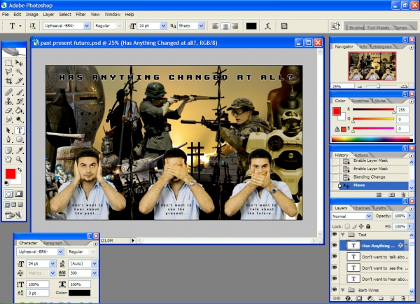Image resolution: width=420 pixels, height=304 pixels.
Task: Select the Lasso tool
Action: (8, 71)
